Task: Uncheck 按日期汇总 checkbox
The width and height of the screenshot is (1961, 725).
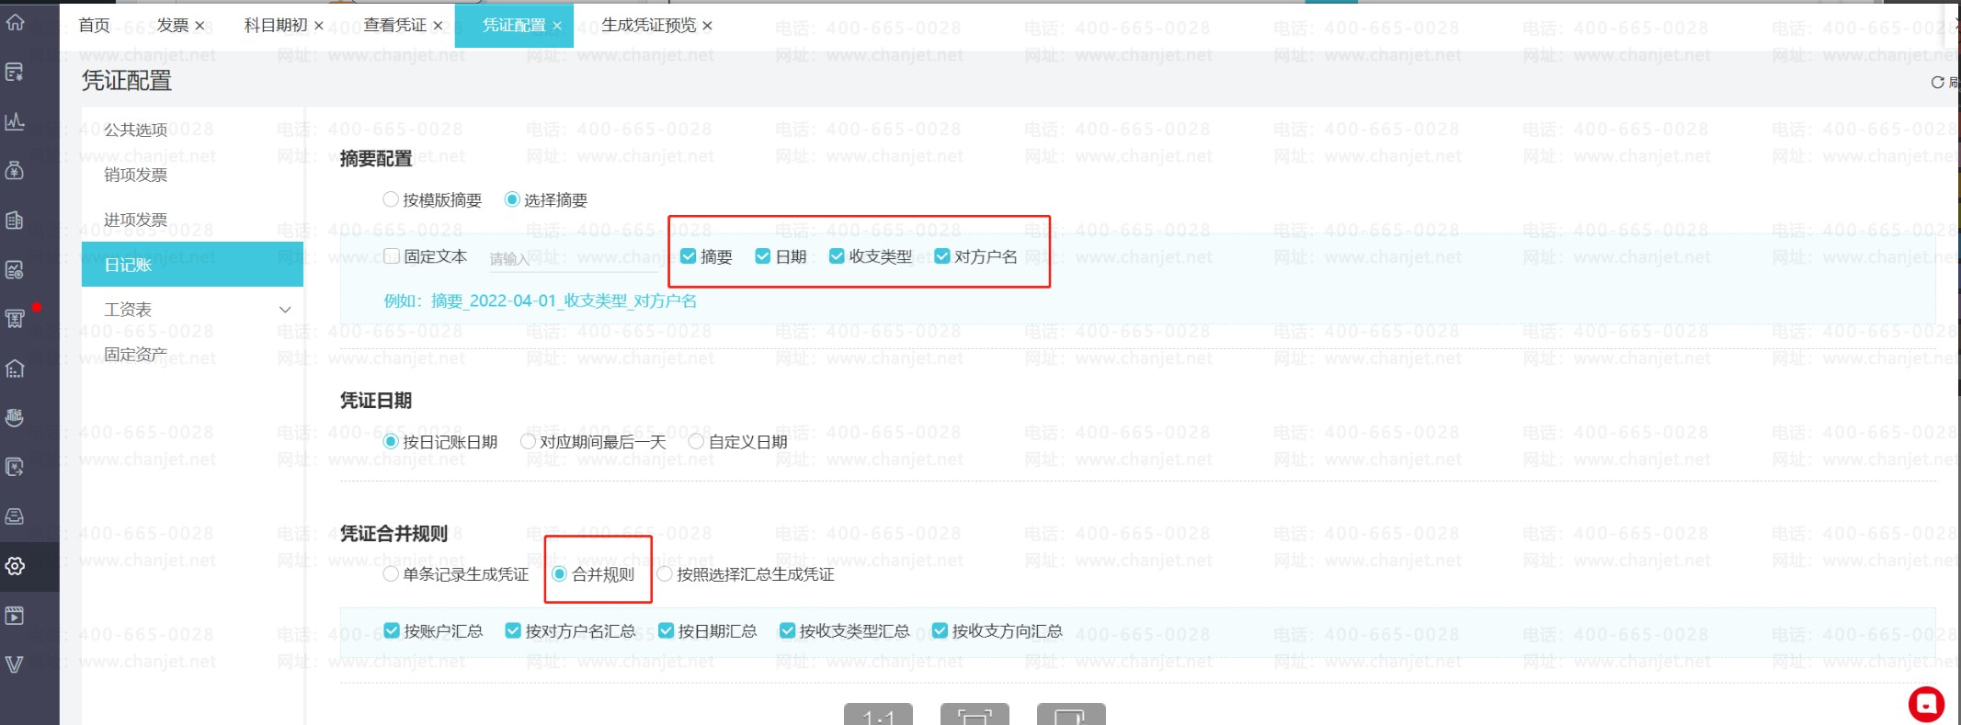Action: point(667,630)
